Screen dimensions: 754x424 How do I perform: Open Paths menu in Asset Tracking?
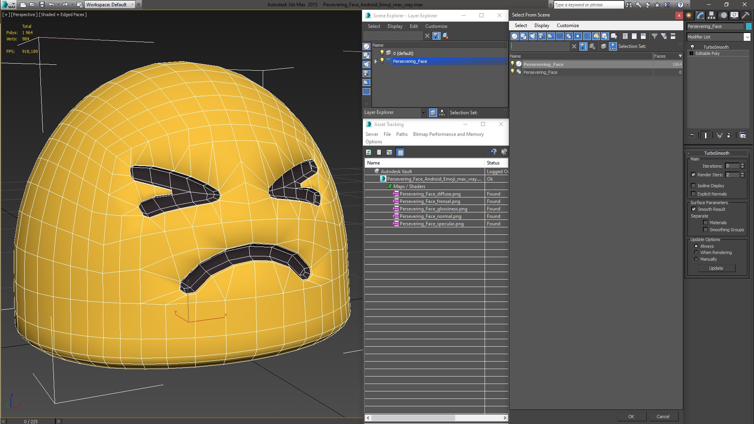tap(402, 134)
